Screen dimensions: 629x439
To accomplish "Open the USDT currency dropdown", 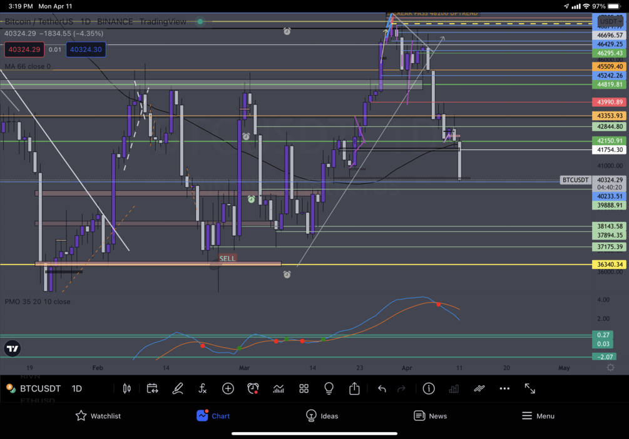I will (x=610, y=21).
